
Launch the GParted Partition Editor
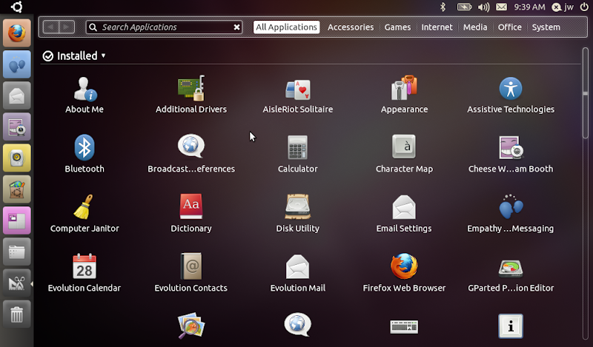511,267
